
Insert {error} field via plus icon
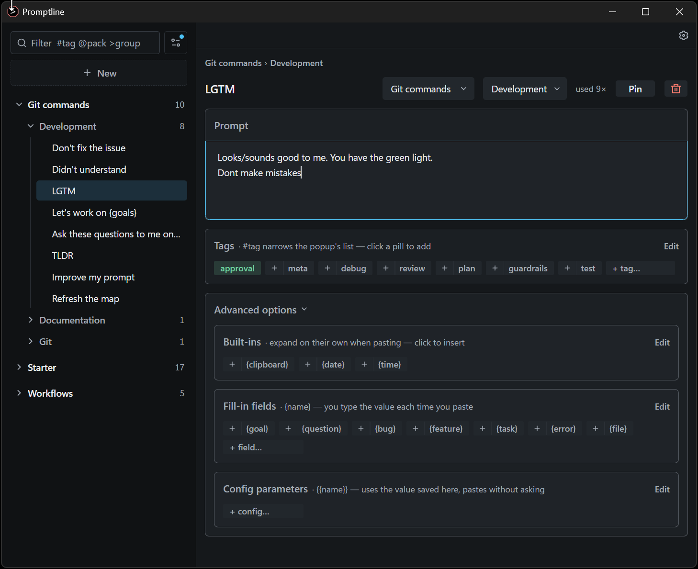[x=537, y=429]
